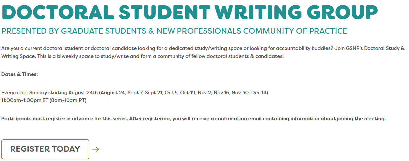
Task: Click 'COMMUNITY OF PRACTICE' in the subtitle
Action: (x=295, y=31)
